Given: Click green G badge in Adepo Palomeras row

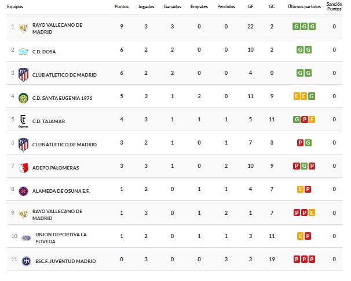Looking at the screenshot, I should pos(304,166).
